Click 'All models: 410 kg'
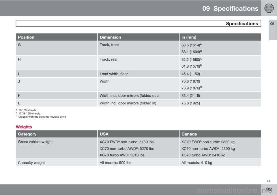The height and width of the screenshot is (195, 277). click(x=196, y=162)
